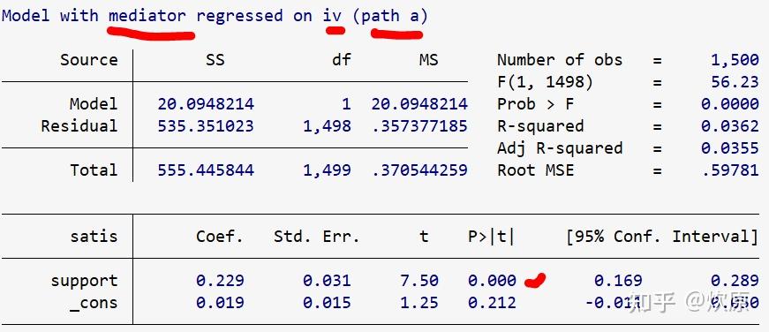Click the 'MS' column header
The height and width of the screenshot is (332, 769).
point(428,60)
